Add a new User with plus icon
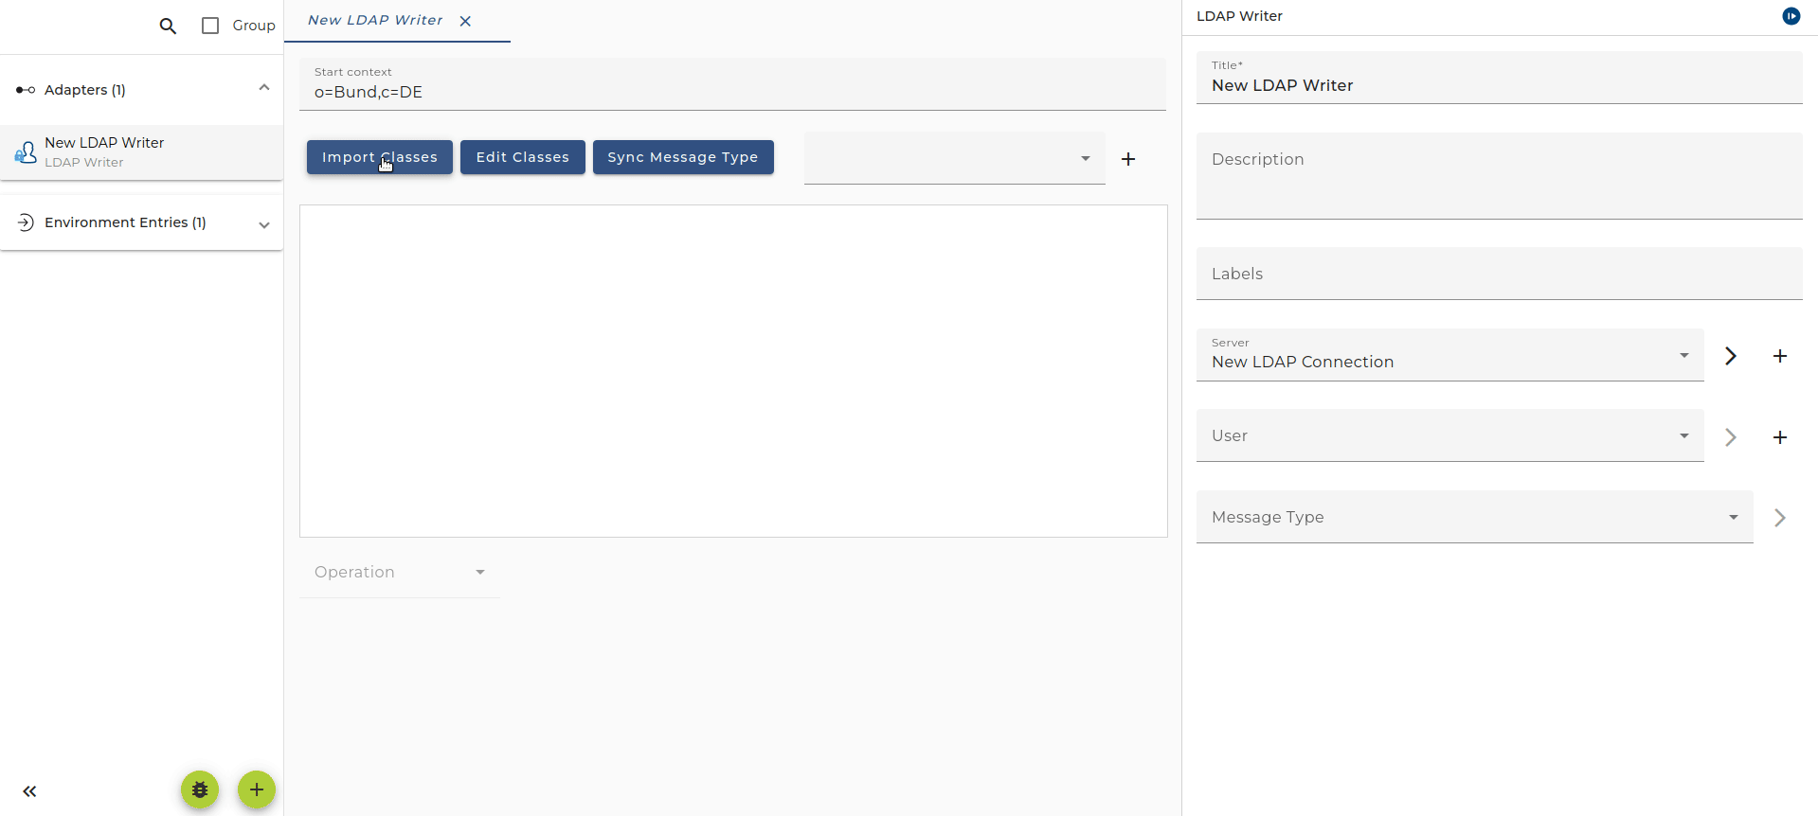Image resolution: width=1818 pixels, height=816 pixels. coord(1780,437)
